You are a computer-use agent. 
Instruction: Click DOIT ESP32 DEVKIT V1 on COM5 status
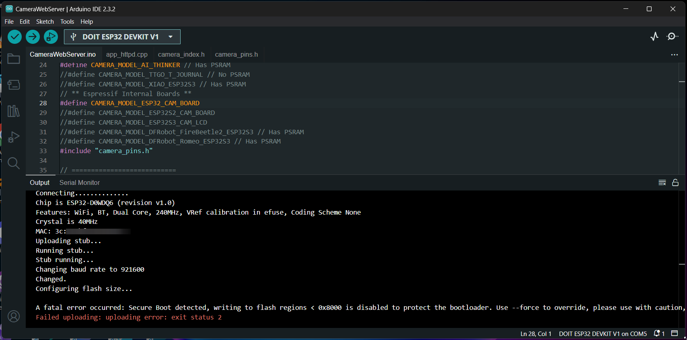click(603, 334)
